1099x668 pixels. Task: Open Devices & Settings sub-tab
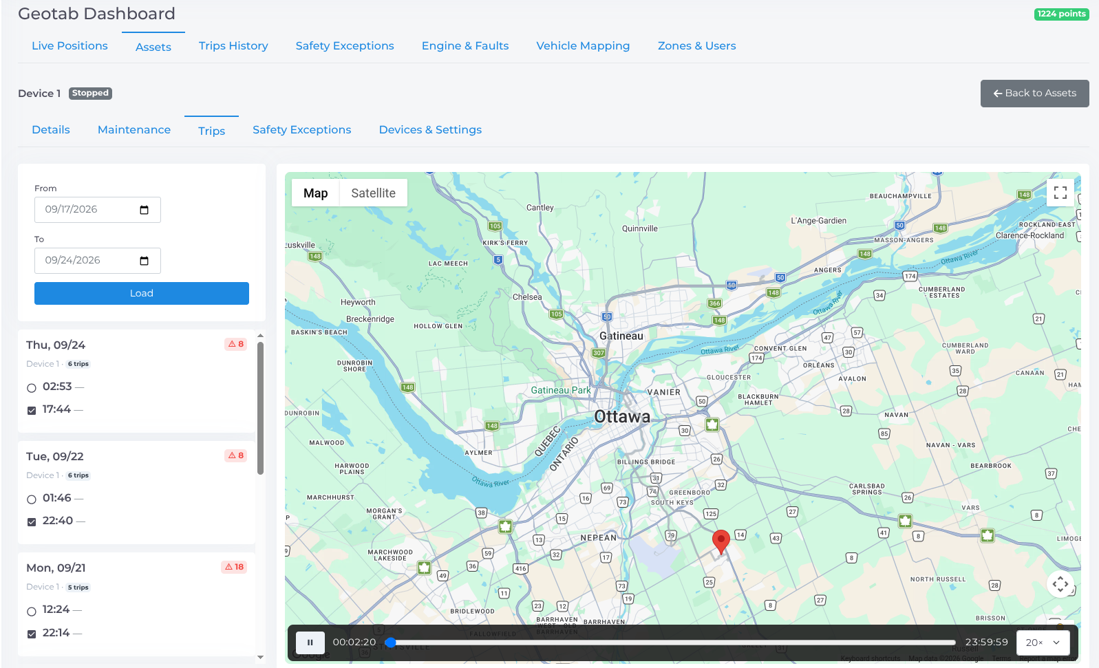click(x=430, y=130)
